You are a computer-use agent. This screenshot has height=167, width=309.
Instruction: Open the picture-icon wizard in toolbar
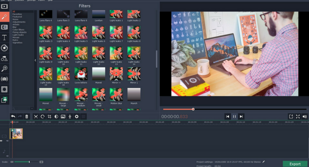click(63, 116)
